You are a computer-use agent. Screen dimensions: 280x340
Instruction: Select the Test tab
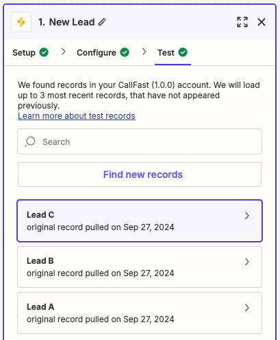pos(173,53)
